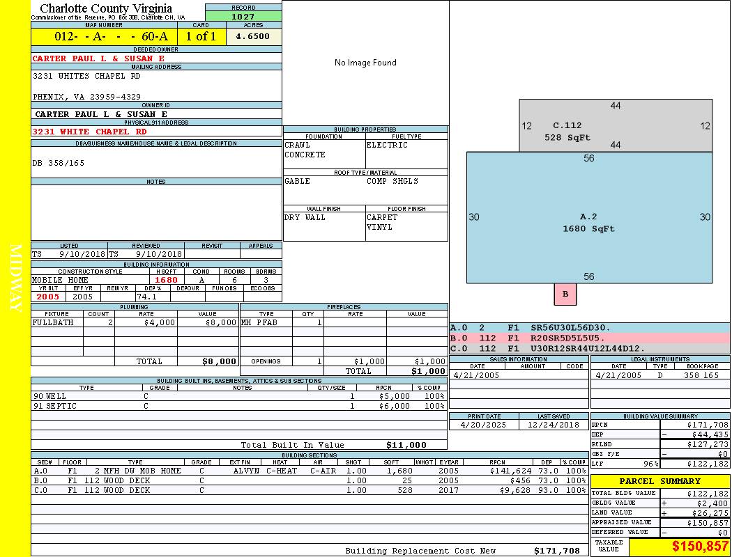Click the acres value 4.6500

click(253, 37)
